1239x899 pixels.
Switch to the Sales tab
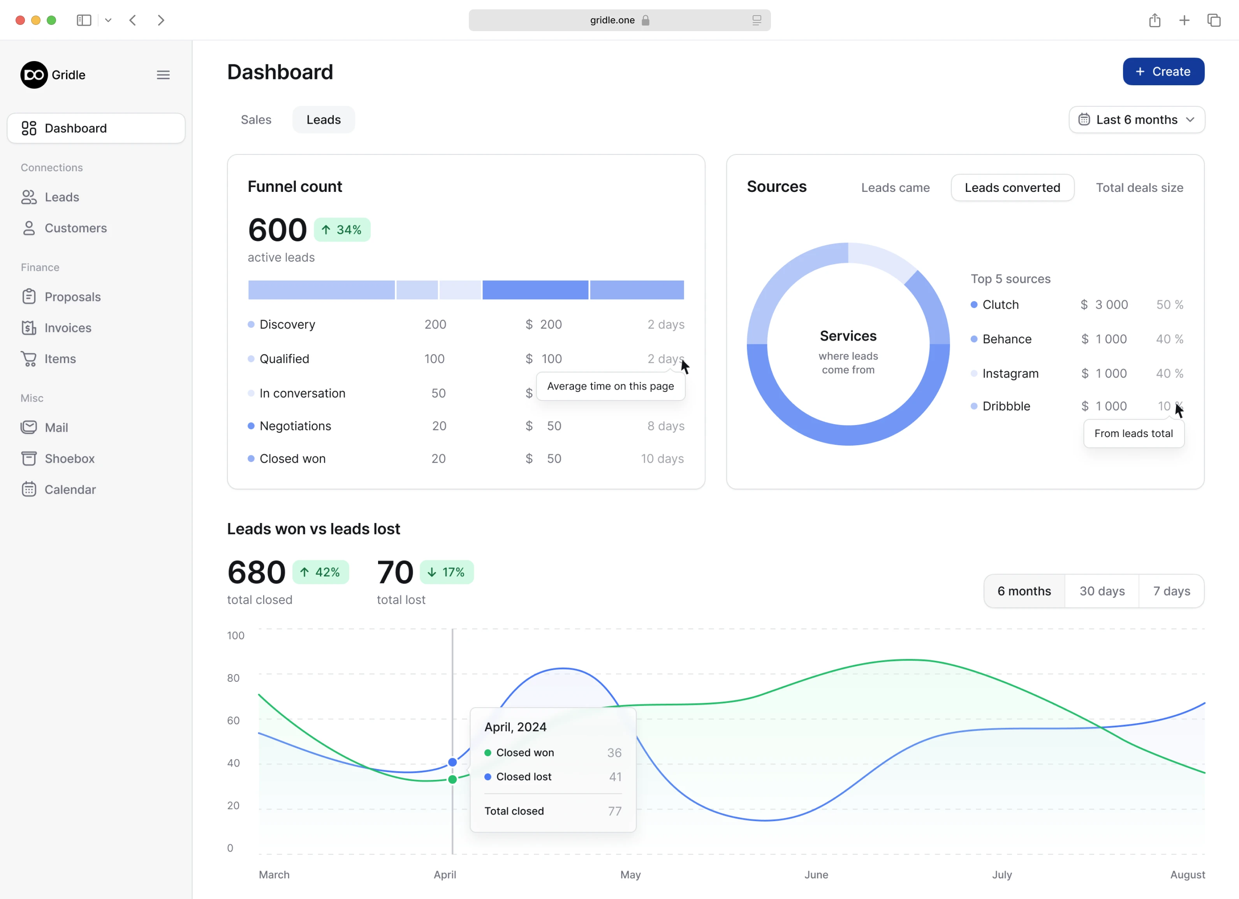tap(256, 119)
